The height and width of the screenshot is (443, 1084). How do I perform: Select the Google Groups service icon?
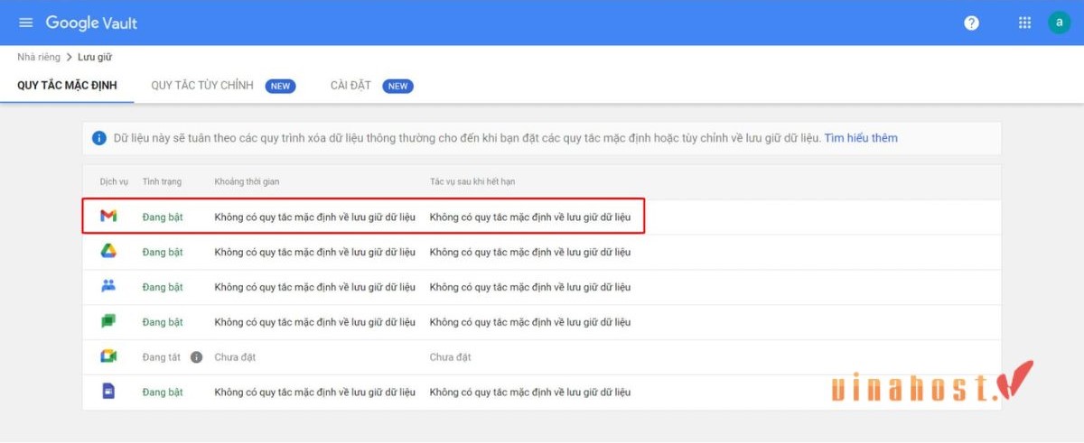click(108, 287)
